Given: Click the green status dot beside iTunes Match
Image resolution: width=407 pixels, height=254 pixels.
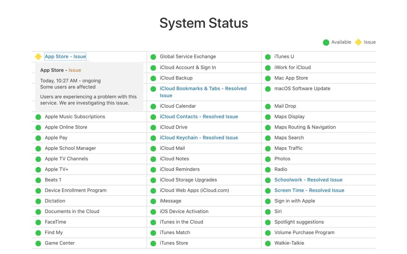Looking at the screenshot, I should click(153, 233).
